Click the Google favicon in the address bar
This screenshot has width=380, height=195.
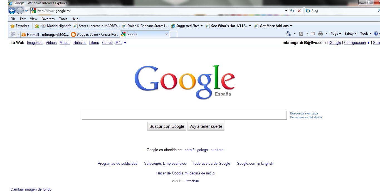pyautogui.click(x=34, y=11)
